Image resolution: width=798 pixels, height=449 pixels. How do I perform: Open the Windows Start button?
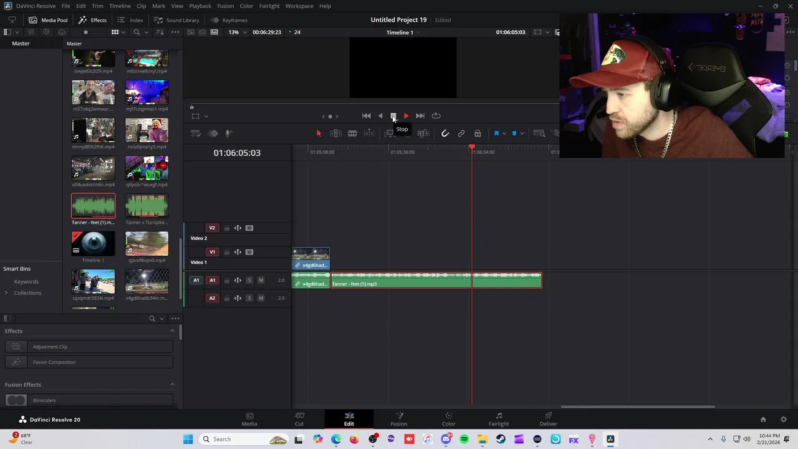click(x=188, y=439)
